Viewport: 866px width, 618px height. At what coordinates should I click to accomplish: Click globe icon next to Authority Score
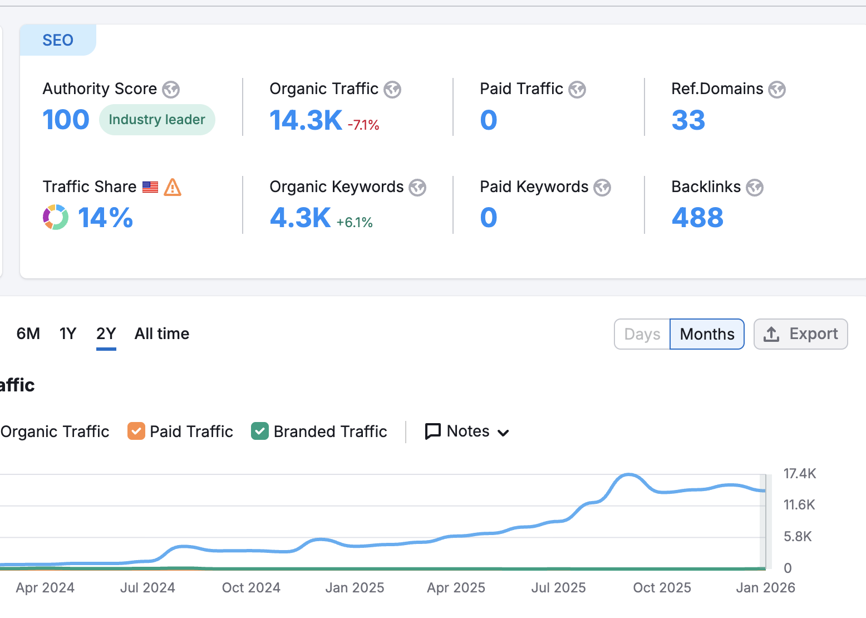click(x=171, y=90)
